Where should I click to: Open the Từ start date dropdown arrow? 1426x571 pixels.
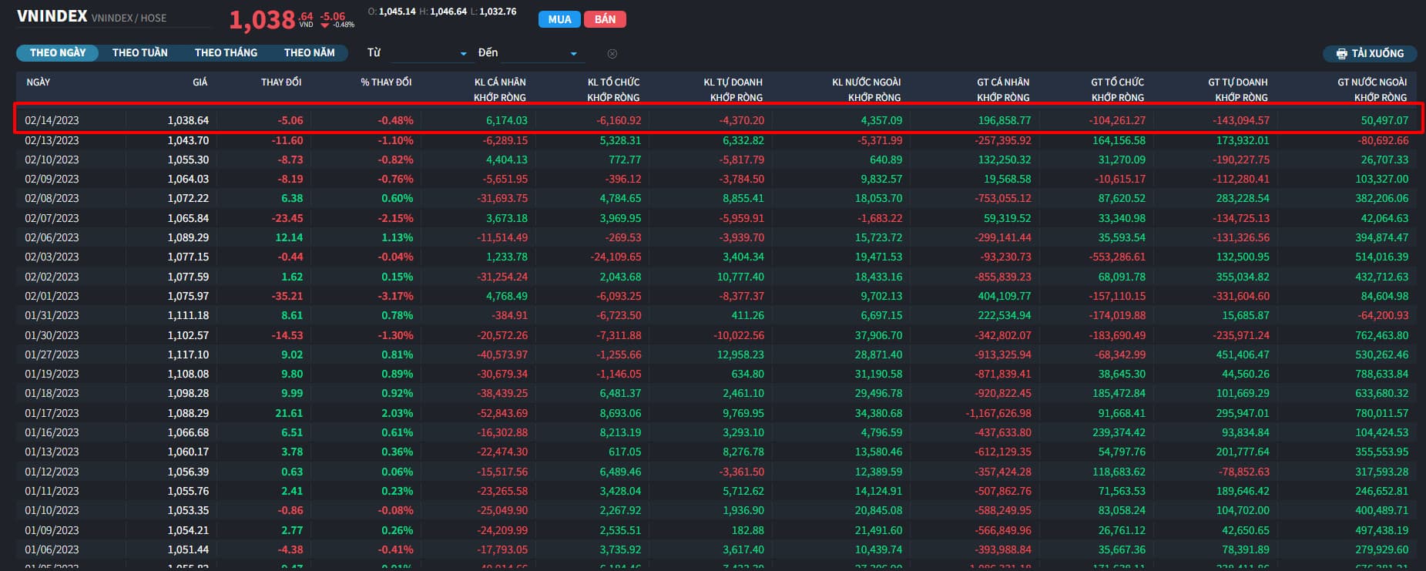(463, 54)
